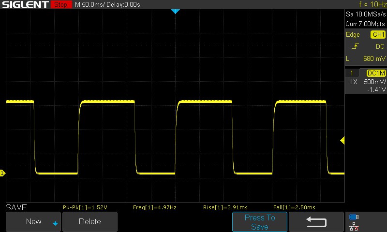Click the Stop run status indicator
Viewport: 387px width, 232px height.
[x=61, y=4]
